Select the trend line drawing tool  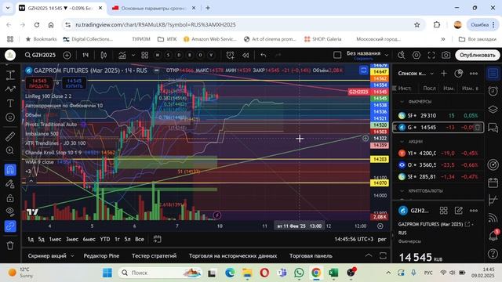coord(10,89)
